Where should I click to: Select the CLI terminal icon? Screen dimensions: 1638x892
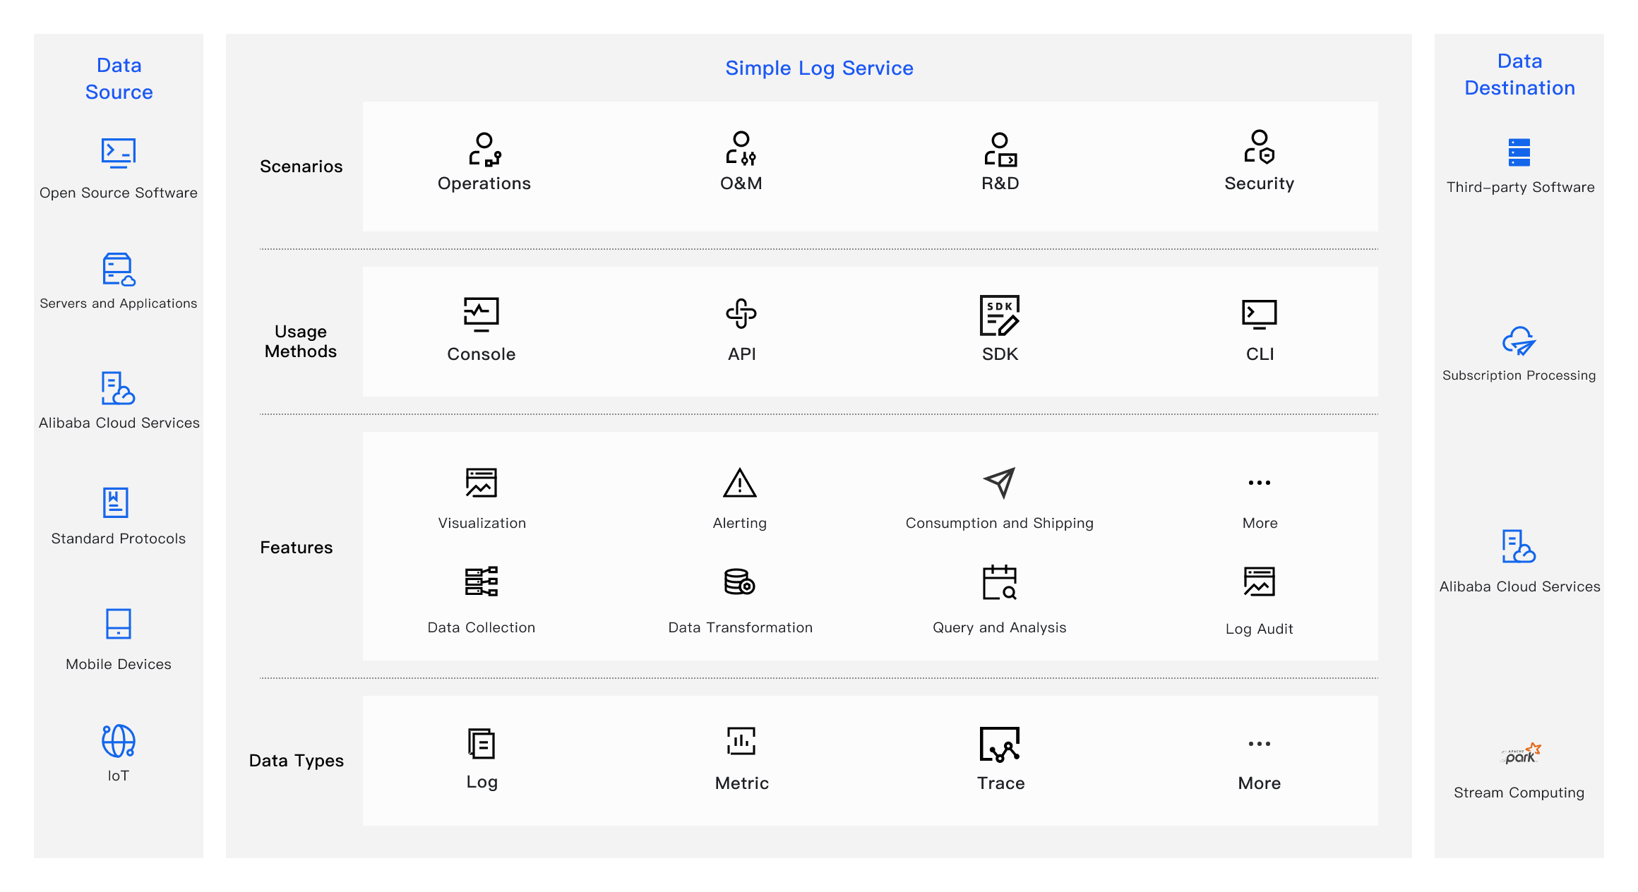1260,315
